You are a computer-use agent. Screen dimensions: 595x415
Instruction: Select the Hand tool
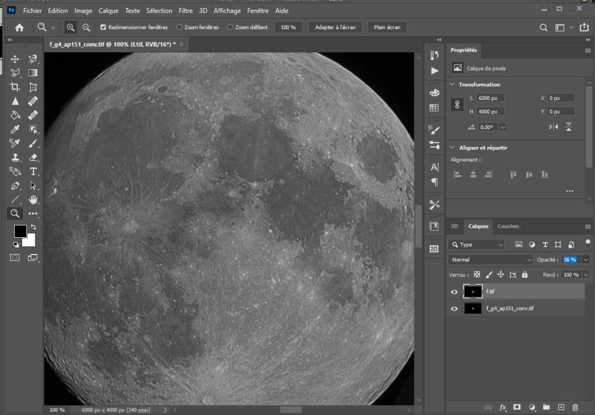pos(33,199)
